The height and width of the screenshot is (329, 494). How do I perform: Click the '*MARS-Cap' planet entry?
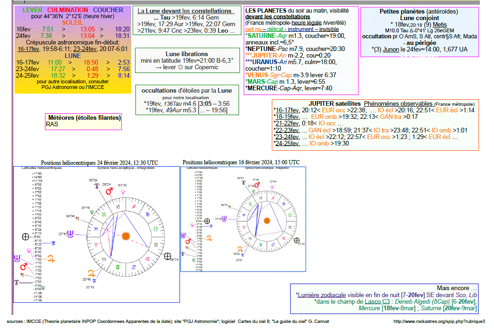point(262,82)
